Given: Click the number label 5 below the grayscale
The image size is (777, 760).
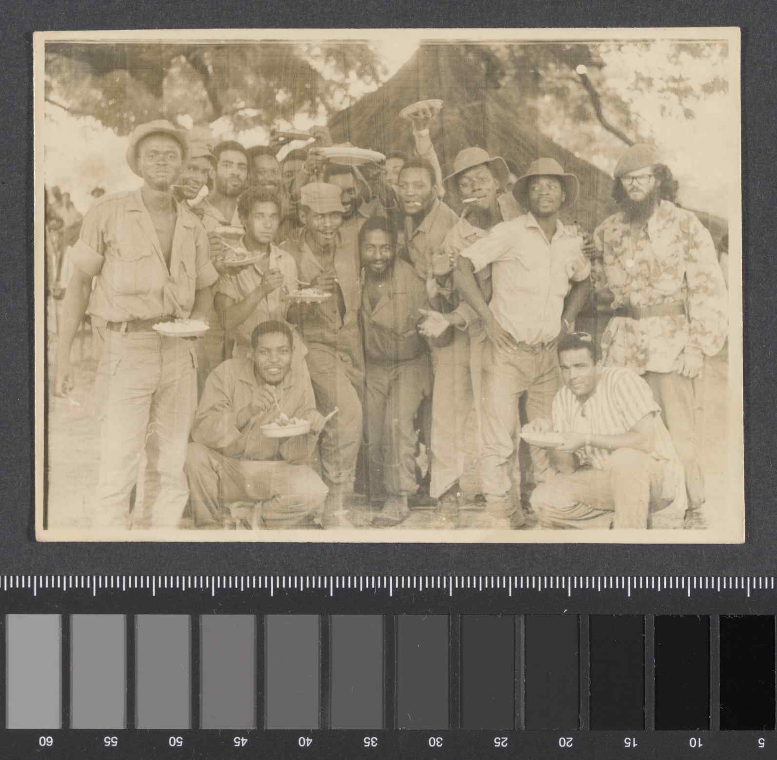Looking at the screenshot, I should tap(761, 742).
